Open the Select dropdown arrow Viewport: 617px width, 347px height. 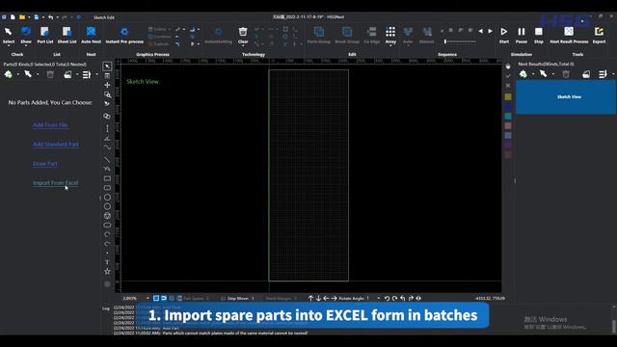click(x=9, y=45)
